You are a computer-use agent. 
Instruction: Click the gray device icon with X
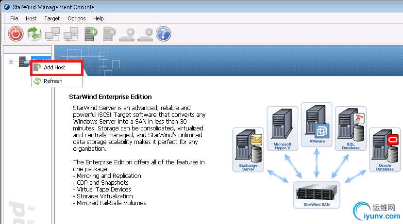(x=145, y=35)
